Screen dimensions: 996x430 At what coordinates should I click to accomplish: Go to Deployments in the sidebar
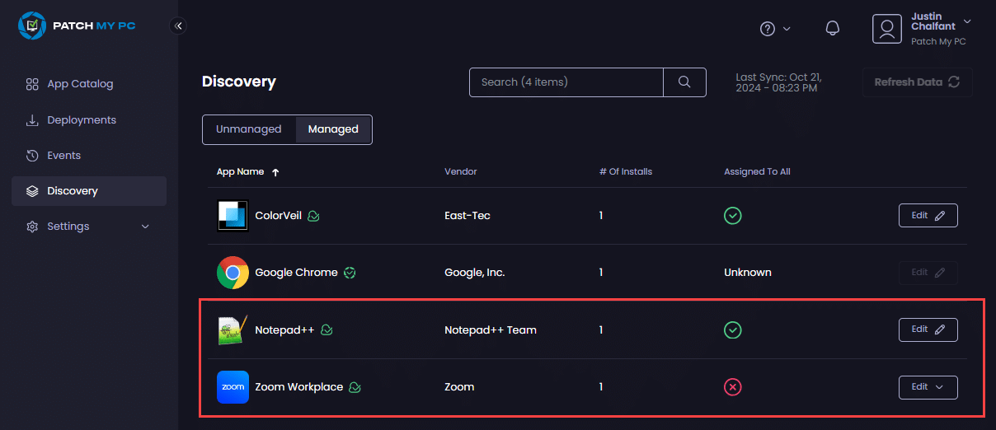[82, 120]
